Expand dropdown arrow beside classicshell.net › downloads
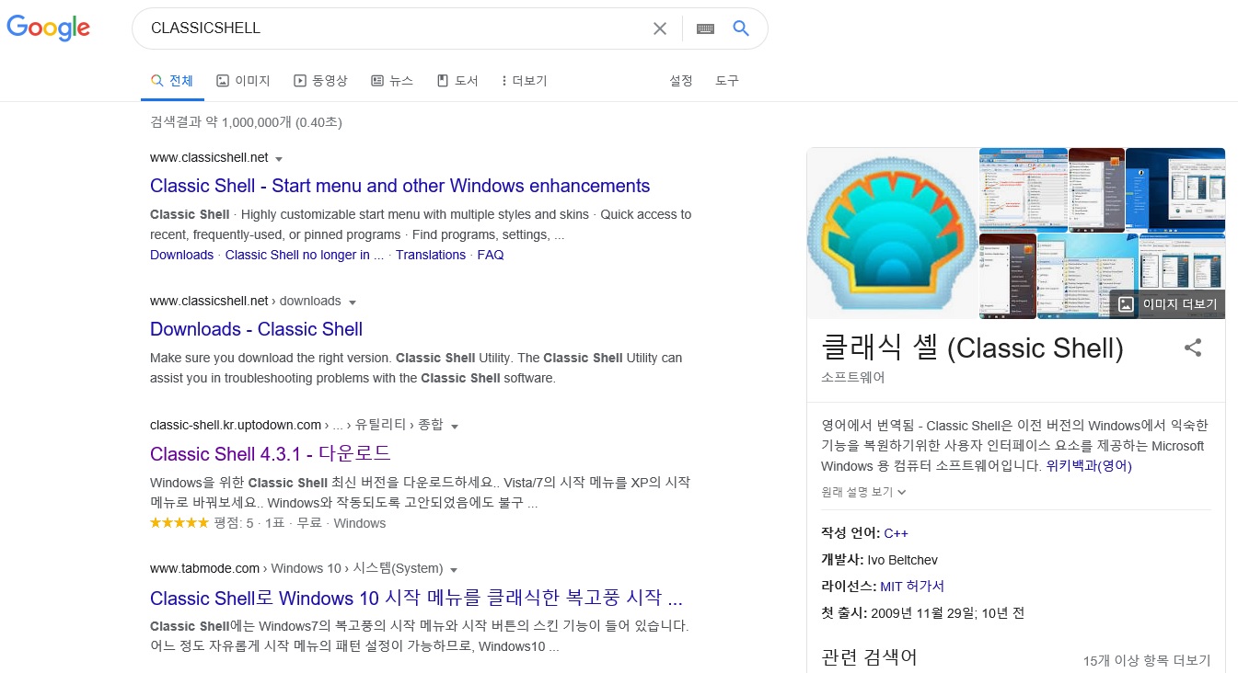This screenshot has width=1238, height=673. coord(352,302)
